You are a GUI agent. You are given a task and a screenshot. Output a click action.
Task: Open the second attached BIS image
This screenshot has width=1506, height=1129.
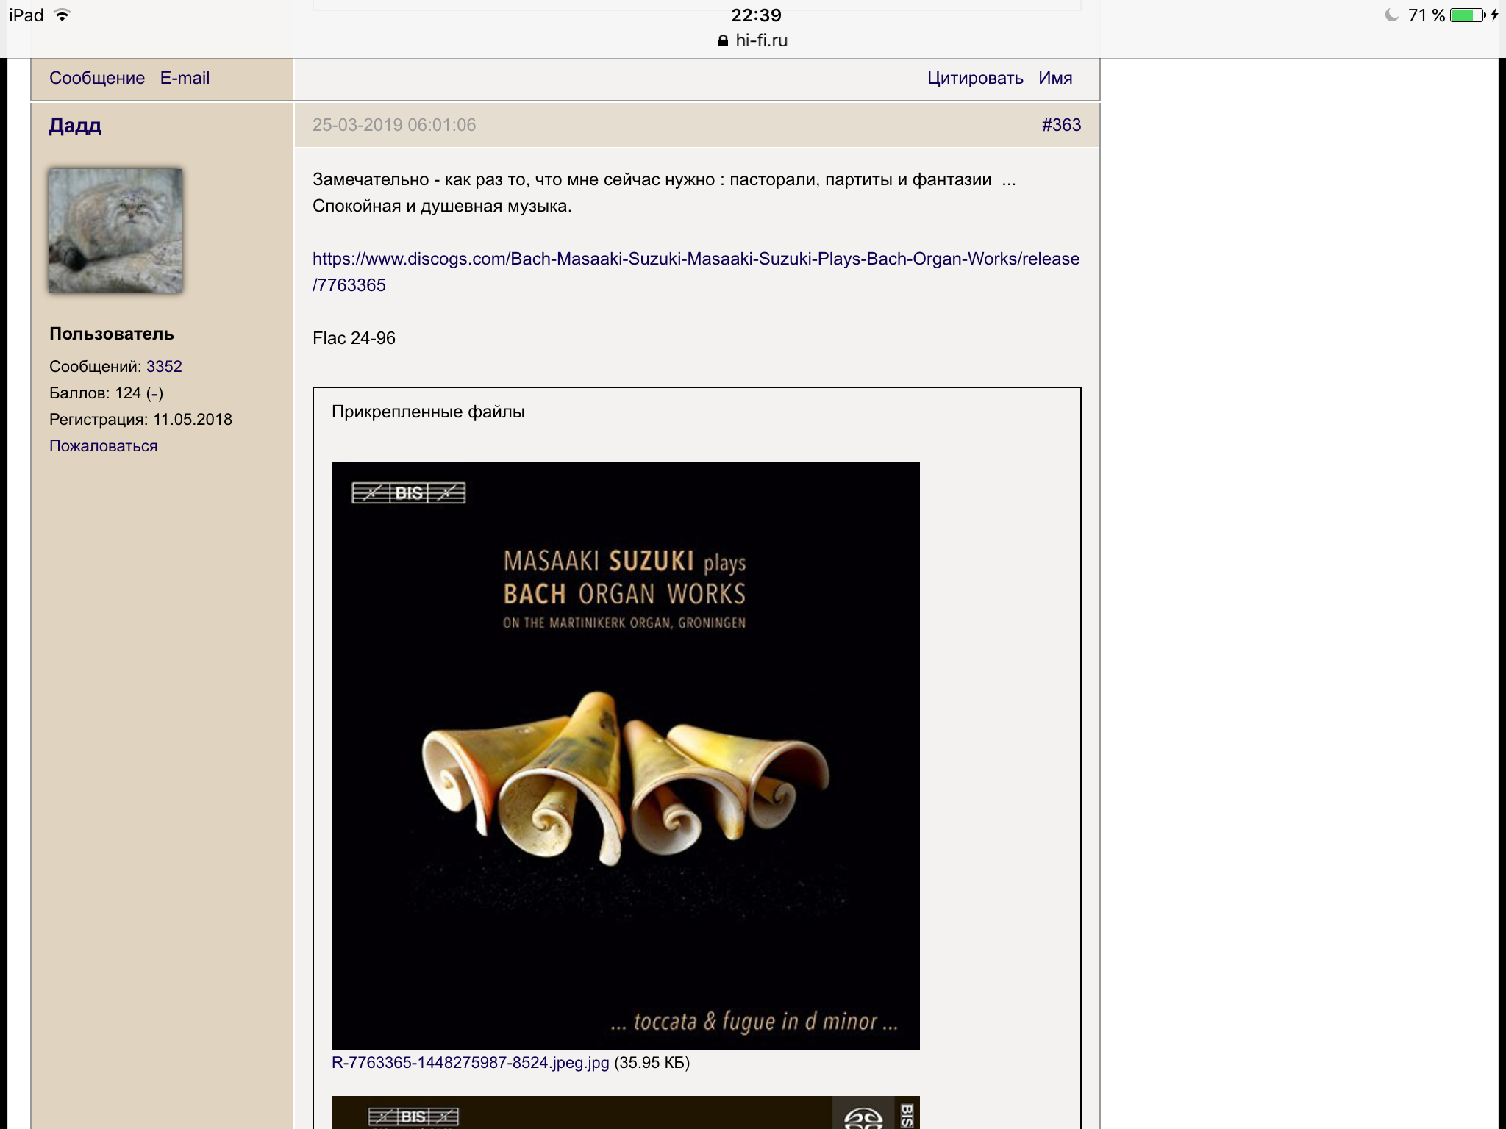pos(625,1113)
